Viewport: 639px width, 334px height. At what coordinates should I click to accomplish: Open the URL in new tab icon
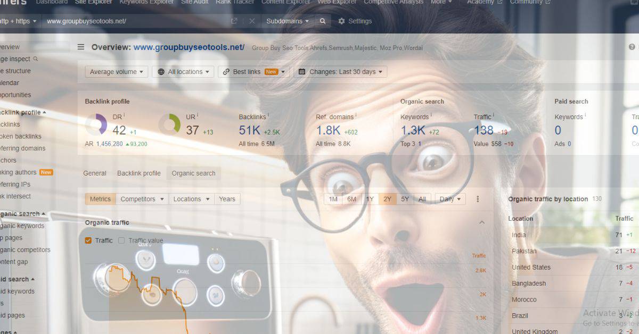(x=234, y=21)
